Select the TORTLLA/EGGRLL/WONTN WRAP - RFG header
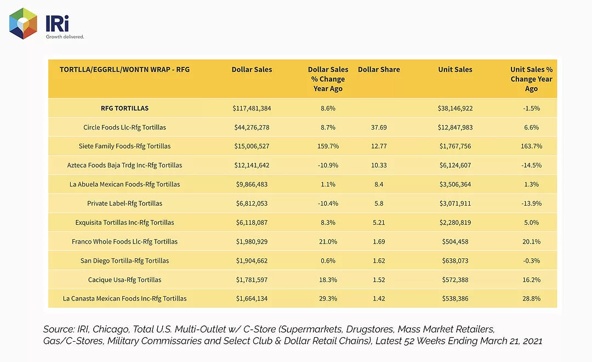592x362 pixels. pos(124,70)
